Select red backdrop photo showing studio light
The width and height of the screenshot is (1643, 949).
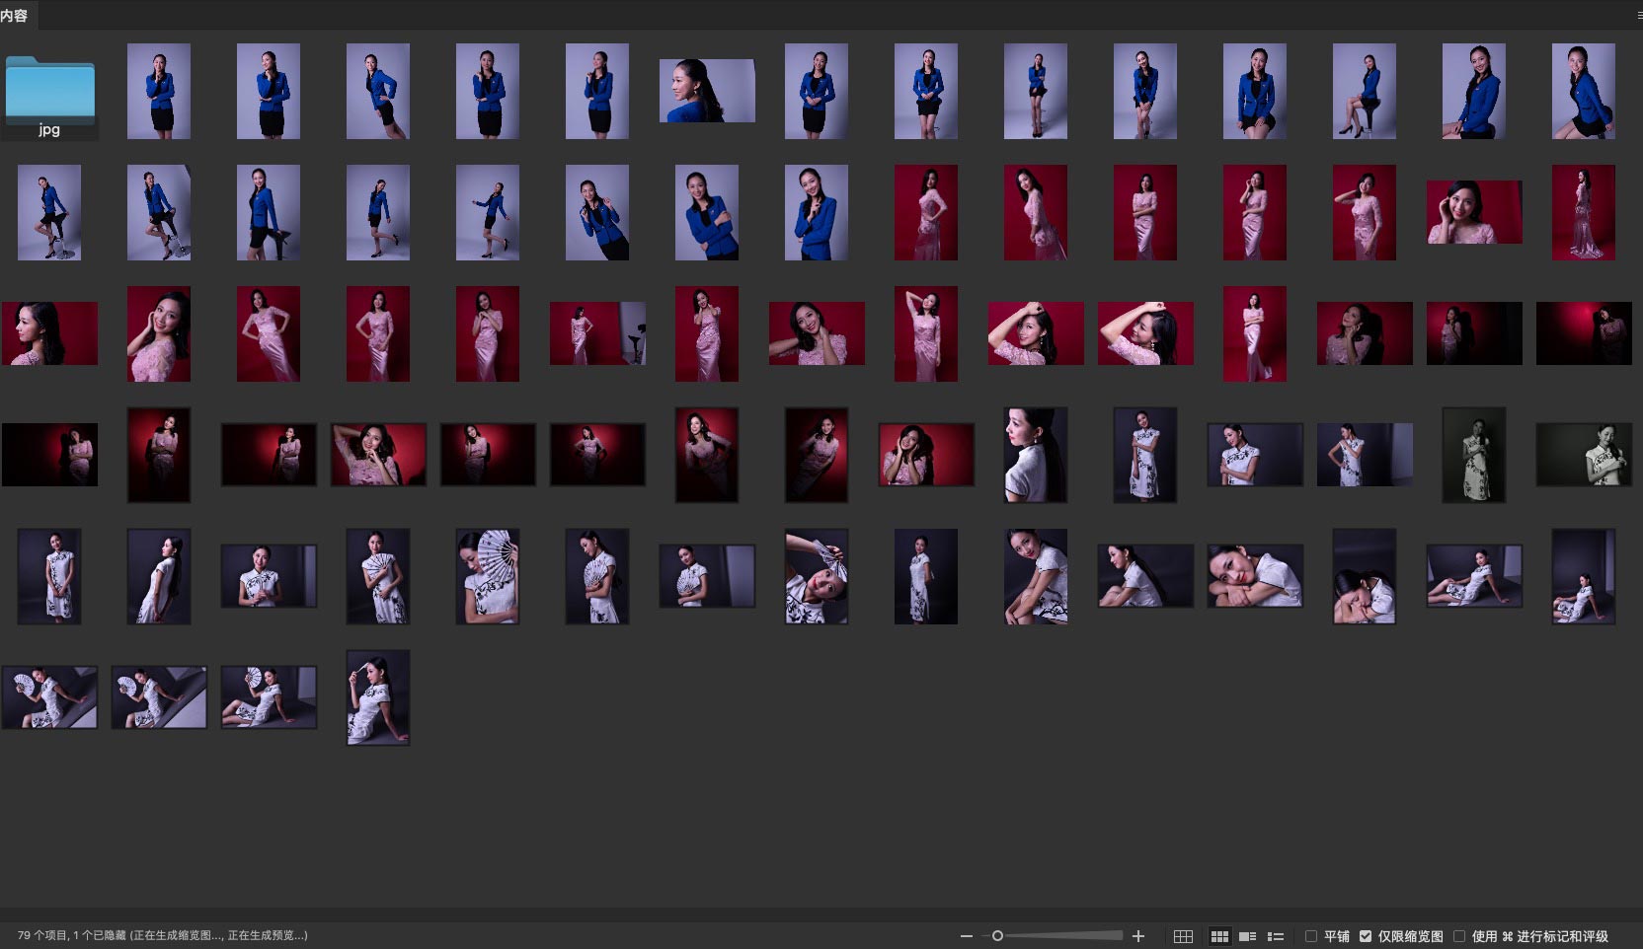coord(597,333)
